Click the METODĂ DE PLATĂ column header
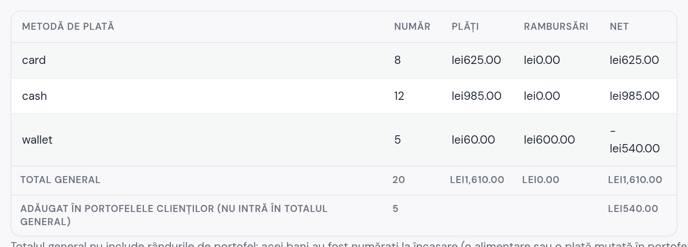The width and height of the screenshot is (688, 247). pyautogui.click(x=68, y=27)
